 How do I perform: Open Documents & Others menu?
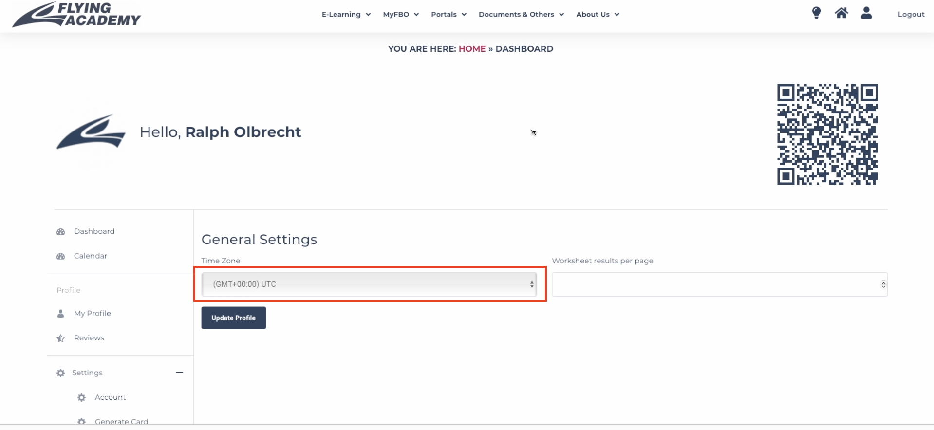(x=521, y=14)
